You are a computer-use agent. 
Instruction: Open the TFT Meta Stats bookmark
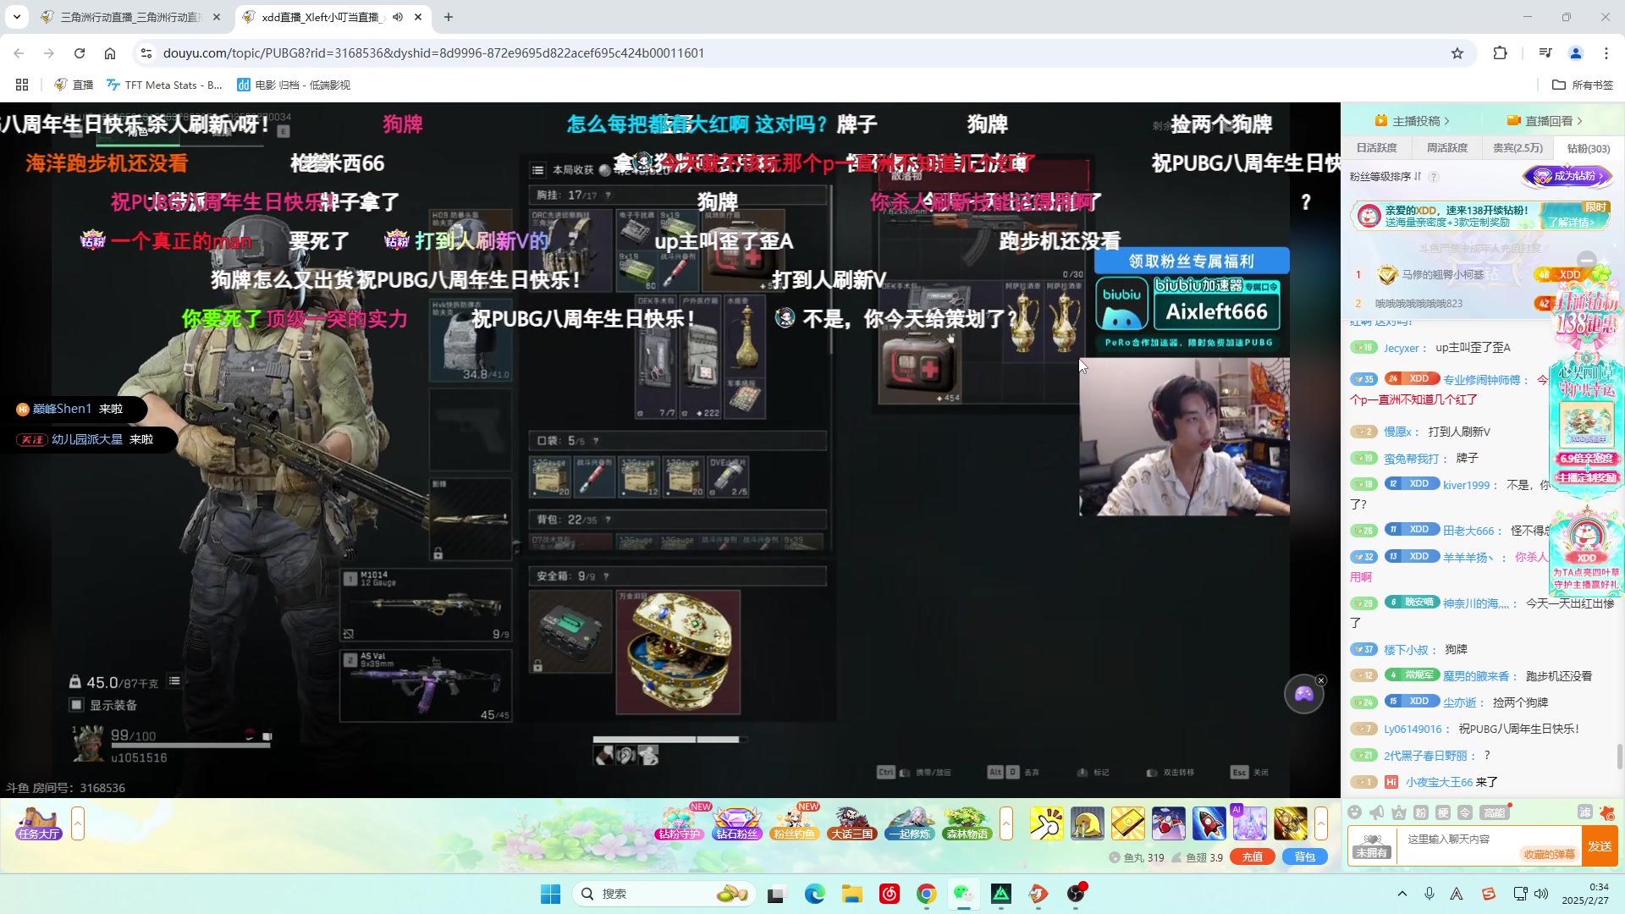click(164, 85)
